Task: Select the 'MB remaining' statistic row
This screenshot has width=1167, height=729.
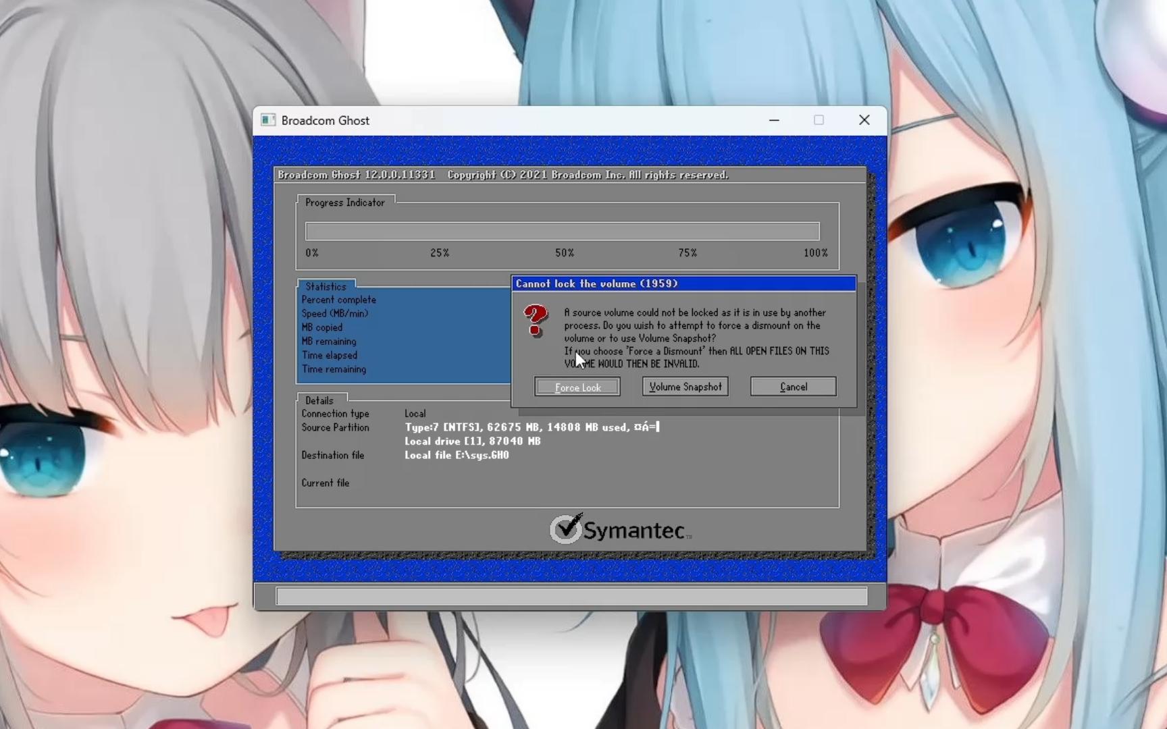Action: 329,342
